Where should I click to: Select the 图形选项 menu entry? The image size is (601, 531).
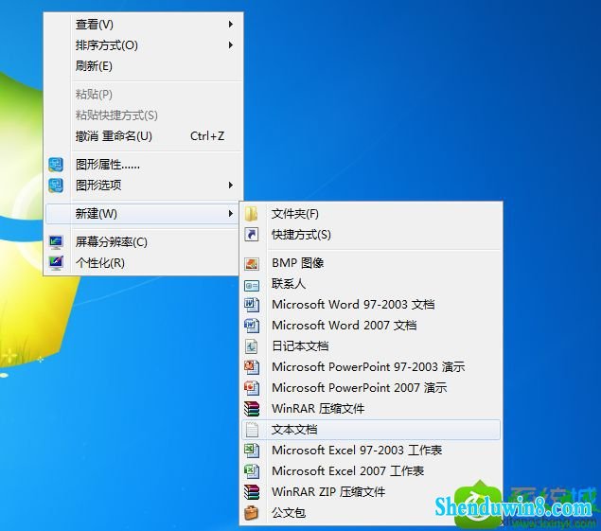[x=143, y=186]
